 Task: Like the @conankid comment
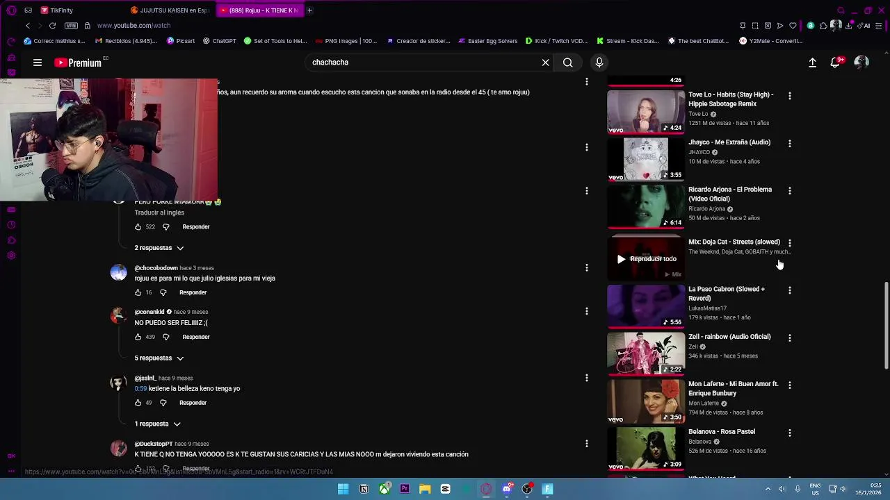pos(138,337)
